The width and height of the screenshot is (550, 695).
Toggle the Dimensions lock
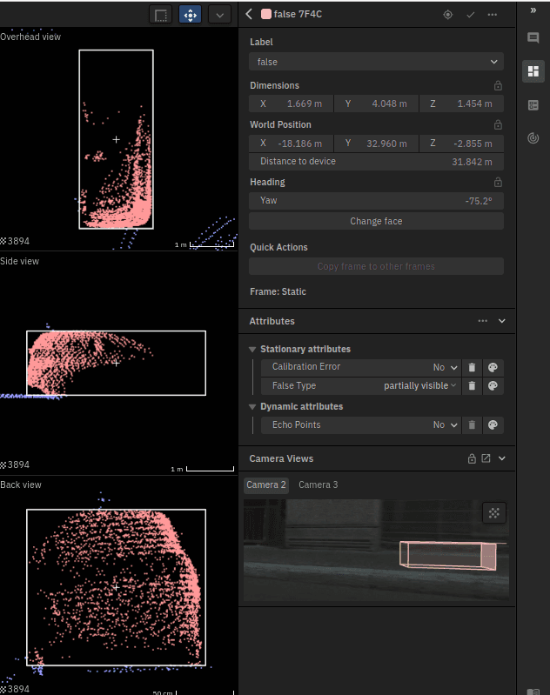[x=498, y=85]
